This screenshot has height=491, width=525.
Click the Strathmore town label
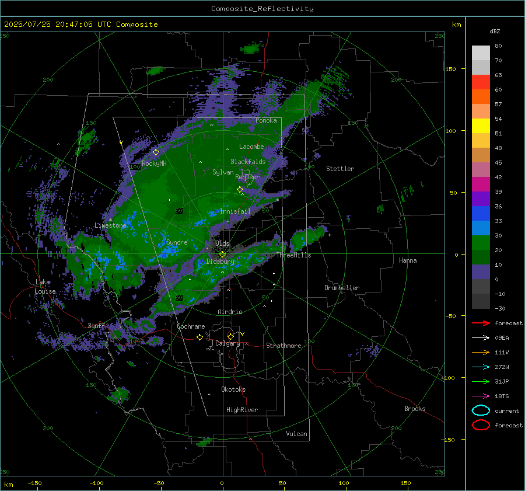[283, 346]
